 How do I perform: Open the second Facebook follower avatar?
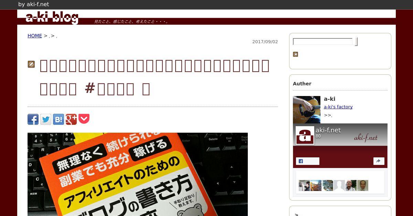tap(316, 185)
